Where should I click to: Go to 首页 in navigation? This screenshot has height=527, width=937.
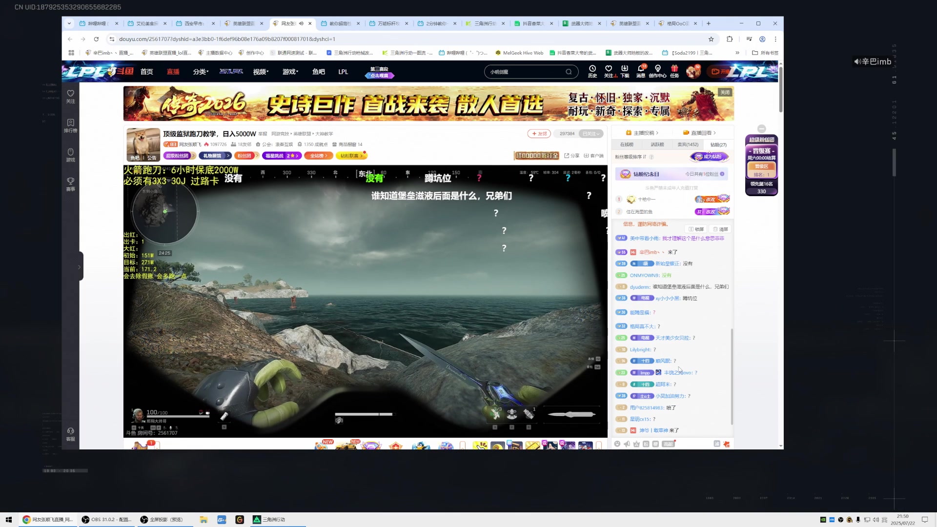(147, 72)
